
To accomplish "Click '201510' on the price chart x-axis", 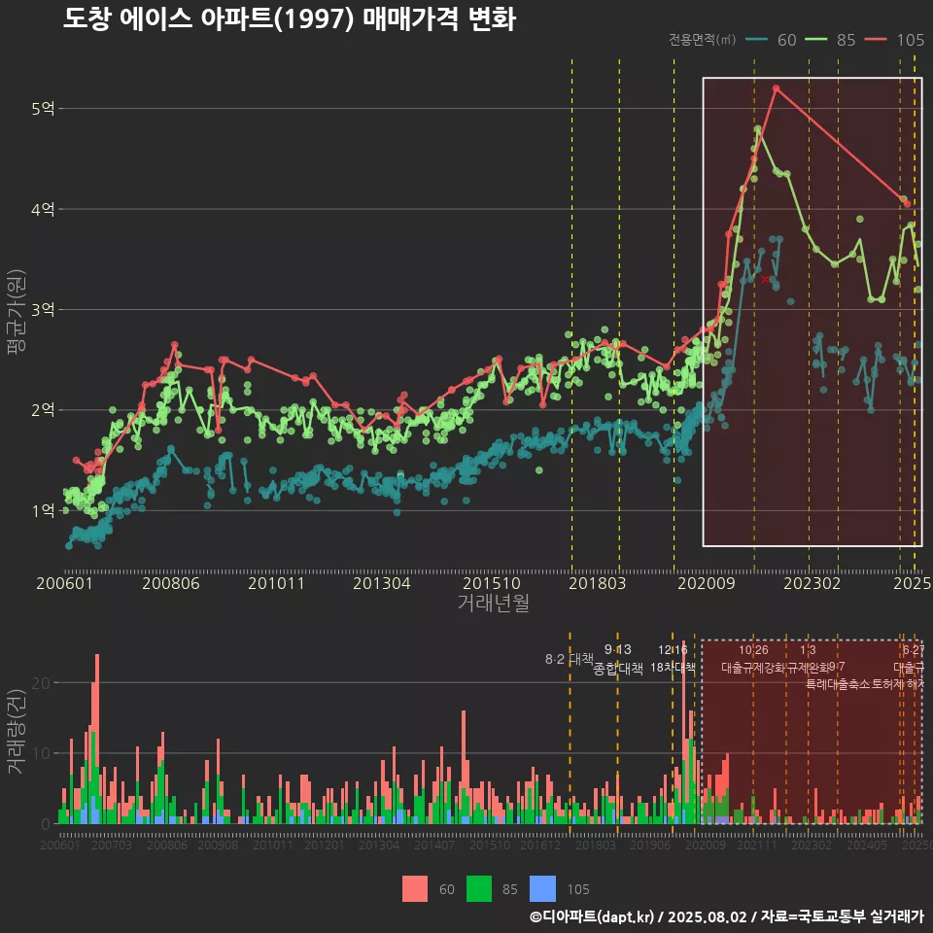I will (x=492, y=583).
